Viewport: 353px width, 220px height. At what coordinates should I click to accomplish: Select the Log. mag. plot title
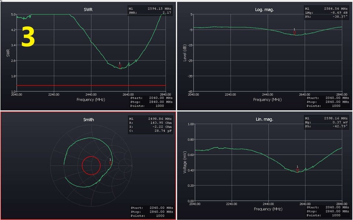(x=264, y=10)
